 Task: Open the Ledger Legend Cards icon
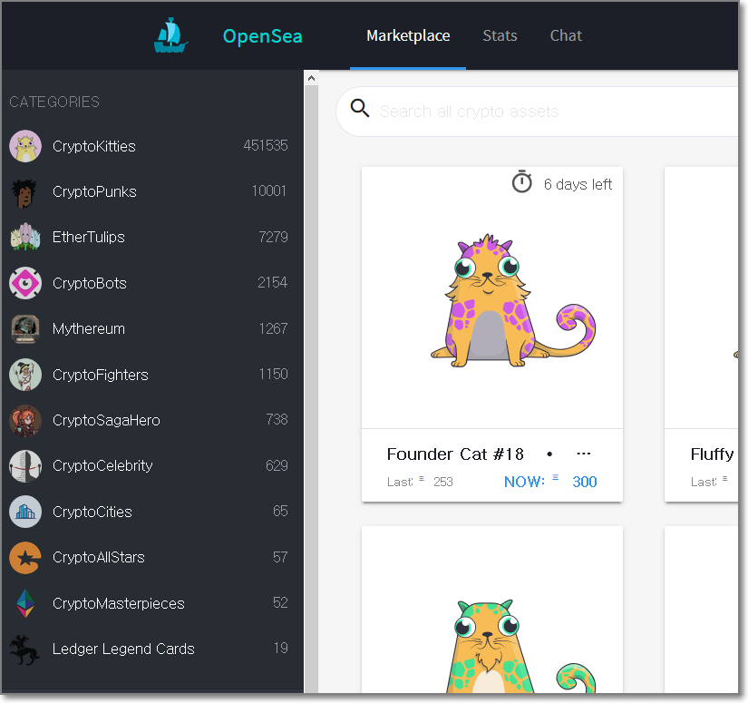pos(25,649)
